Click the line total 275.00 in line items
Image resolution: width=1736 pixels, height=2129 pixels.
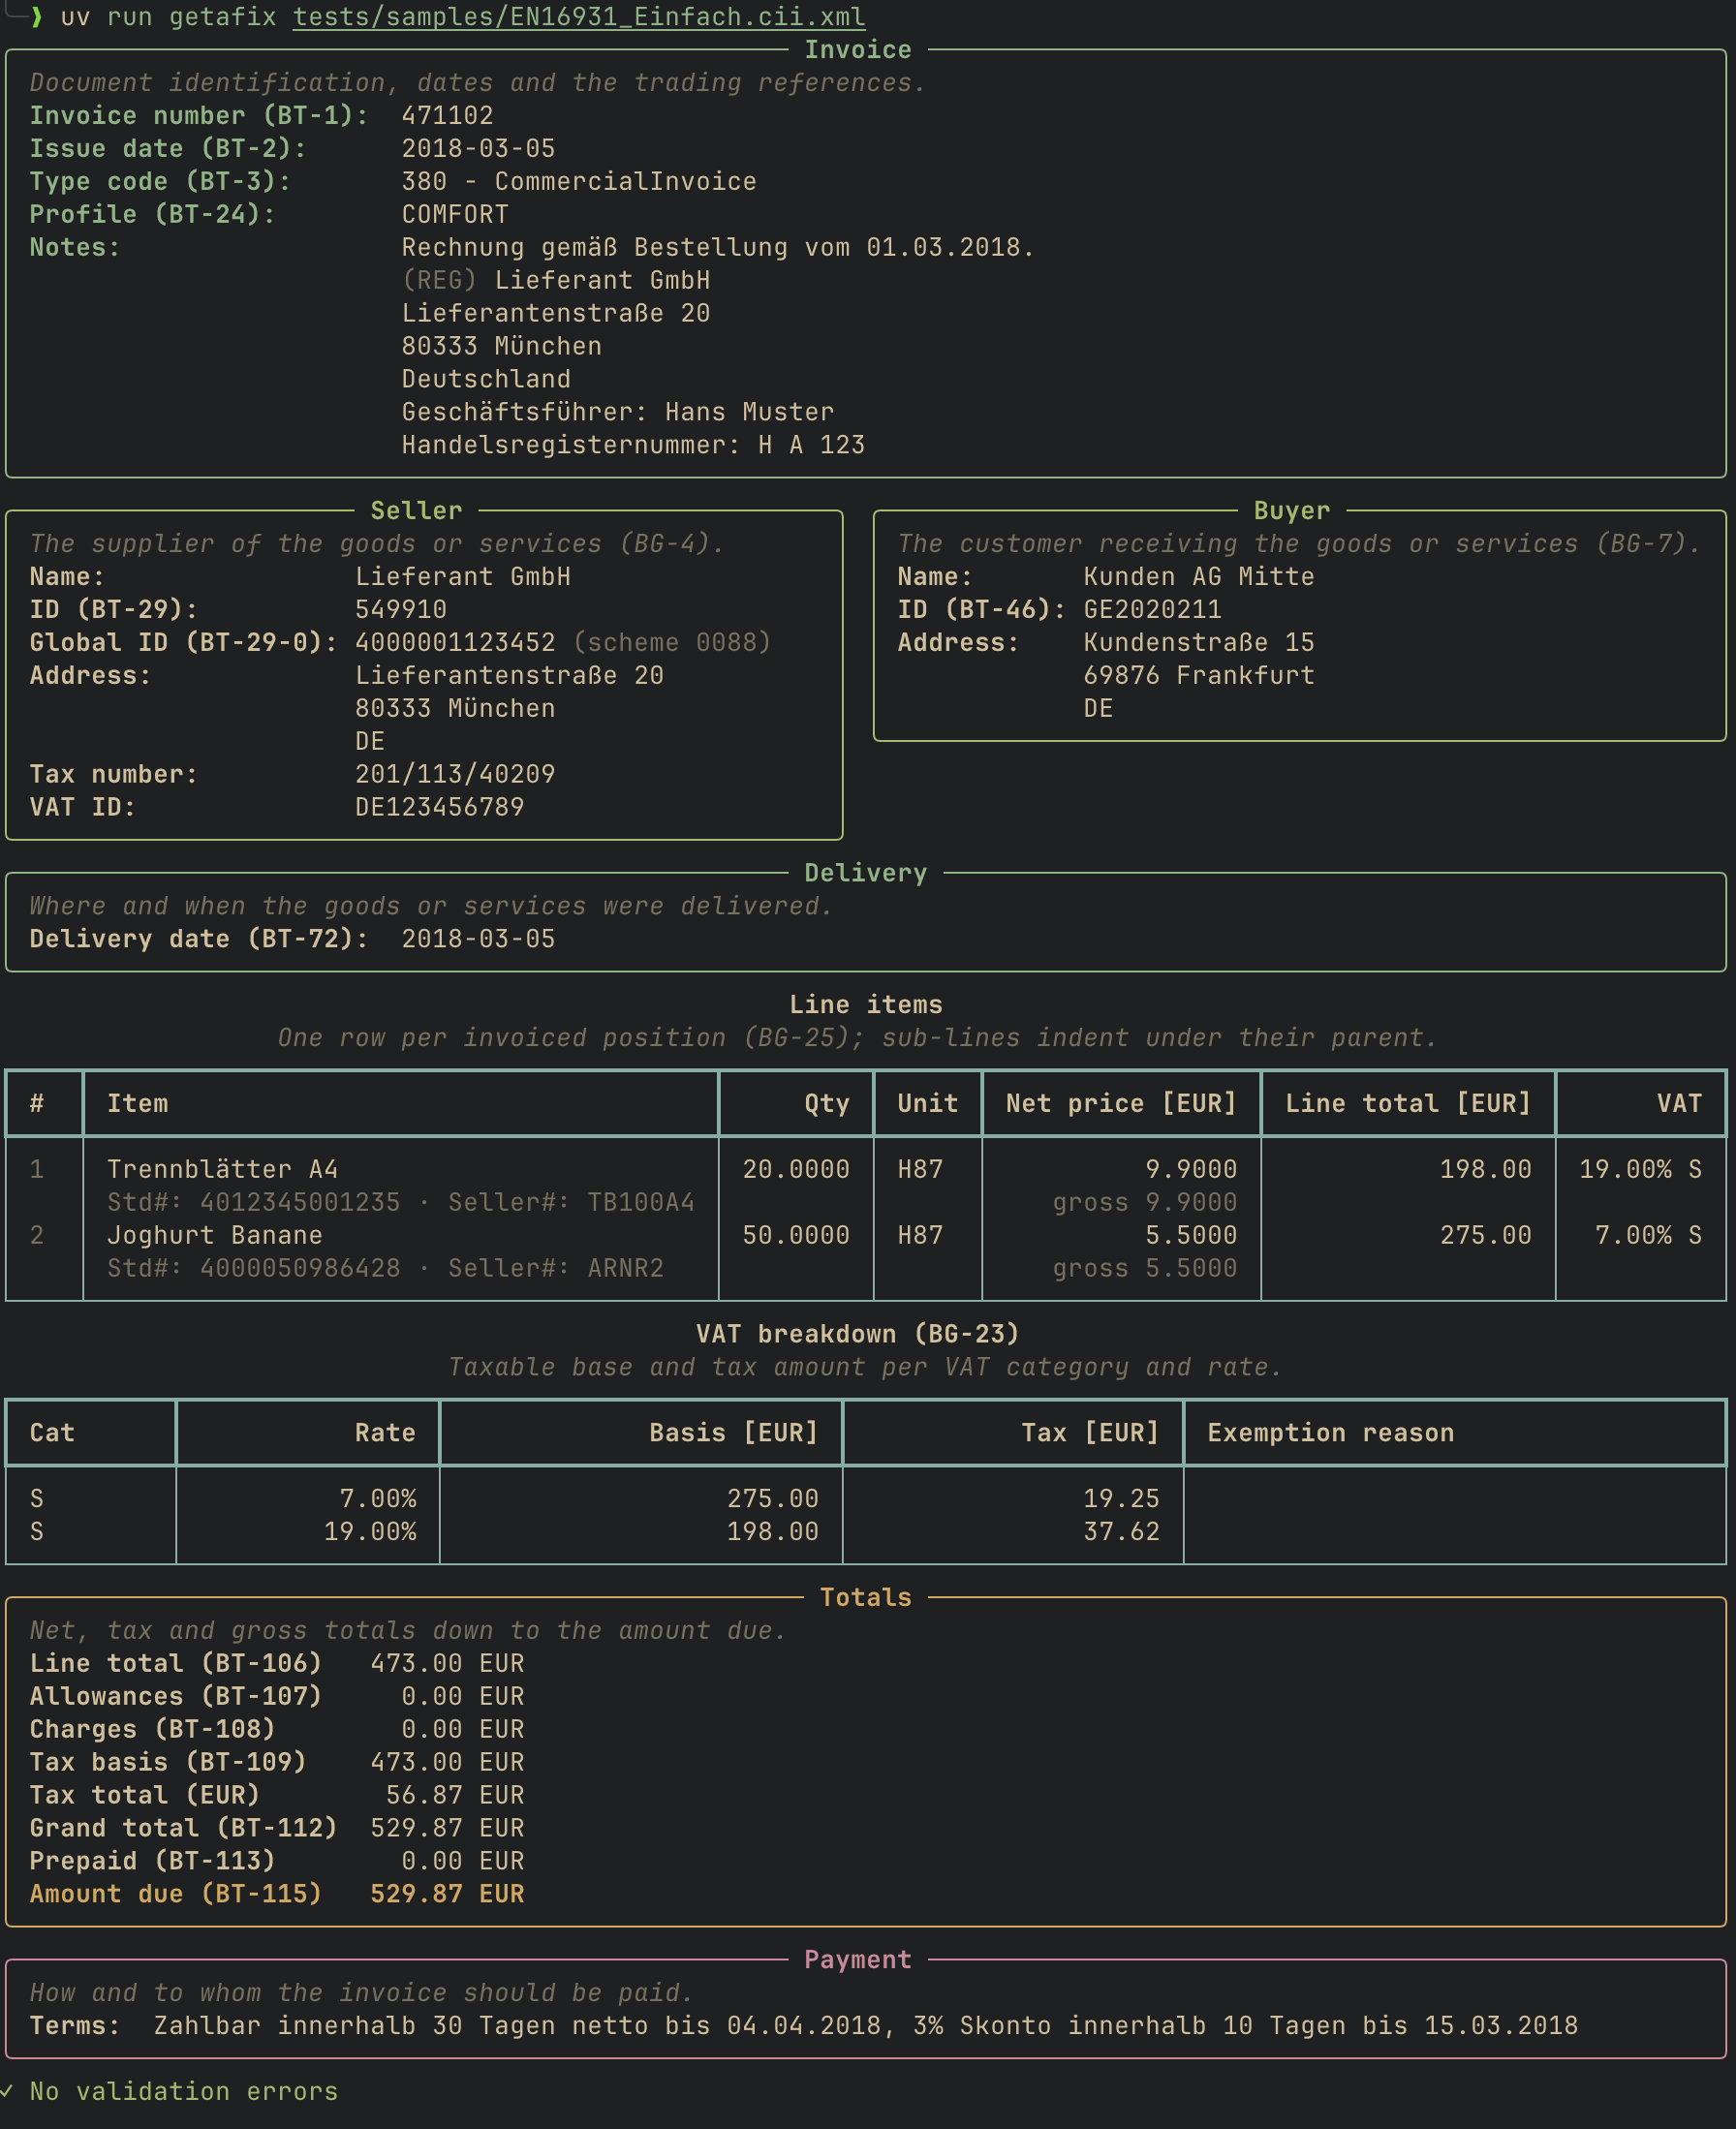(1486, 1235)
